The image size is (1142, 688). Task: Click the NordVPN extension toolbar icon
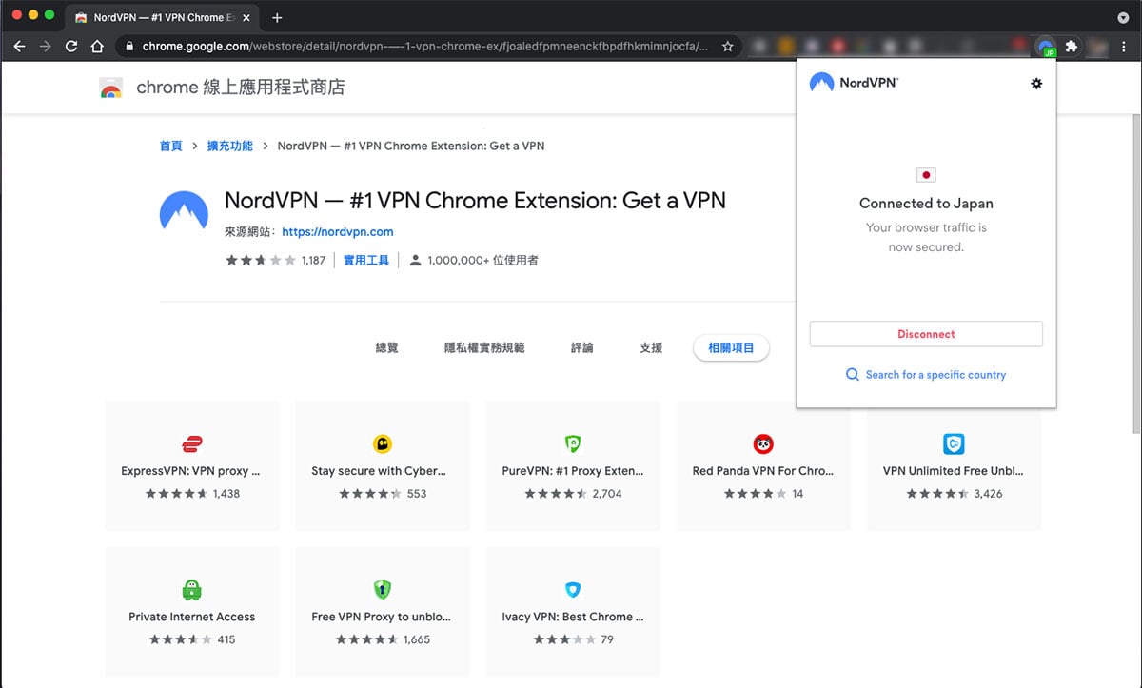coord(1046,46)
